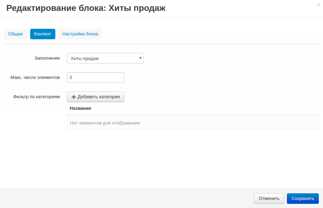Save changes with the "Сохранить" button
Image resolution: width=323 pixels, height=208 pixels.
coord(302,198)
